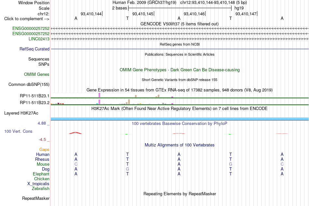The height and width of the screenshot is (206, 309).
Task: Click the Window Position label
Action: point(34,3)
